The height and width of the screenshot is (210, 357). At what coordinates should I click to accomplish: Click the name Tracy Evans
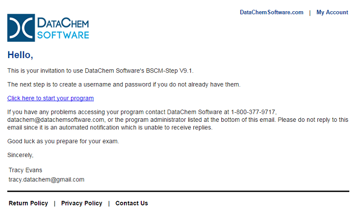click(25, 170)
